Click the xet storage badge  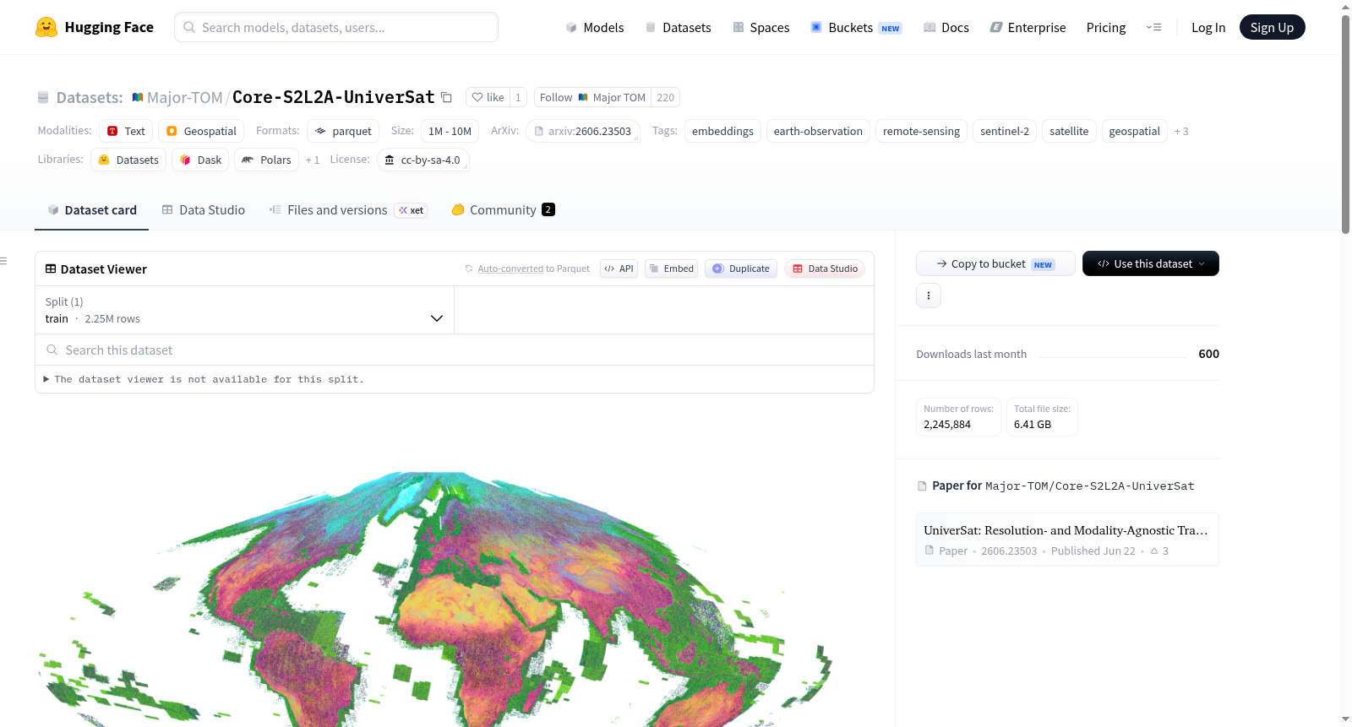(x=412, y=210)
